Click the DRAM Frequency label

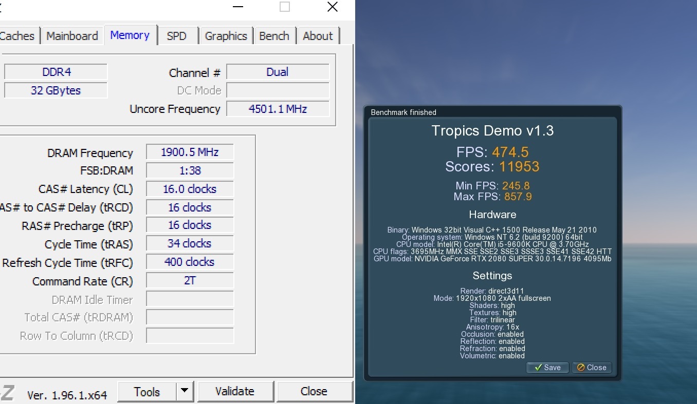pos(90,153)
